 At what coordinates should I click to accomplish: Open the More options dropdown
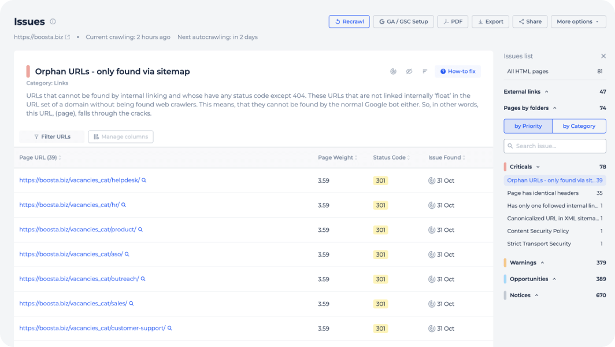pos(578,21)
